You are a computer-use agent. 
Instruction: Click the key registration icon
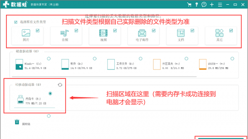click(x=196, y=5)
